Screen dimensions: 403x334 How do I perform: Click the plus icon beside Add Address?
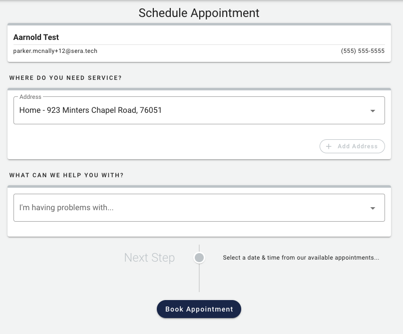pyautogui.click(x=329, y=146)
